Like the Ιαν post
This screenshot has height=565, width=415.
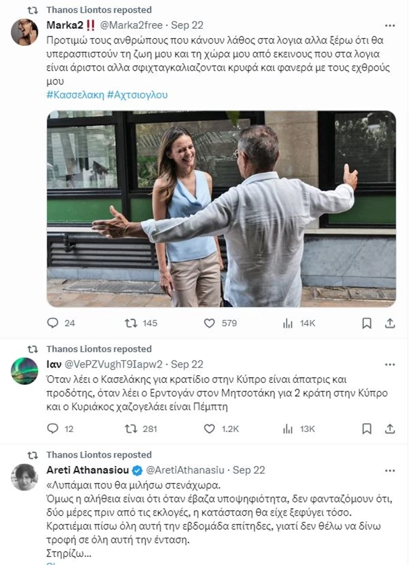click(209, 428)
